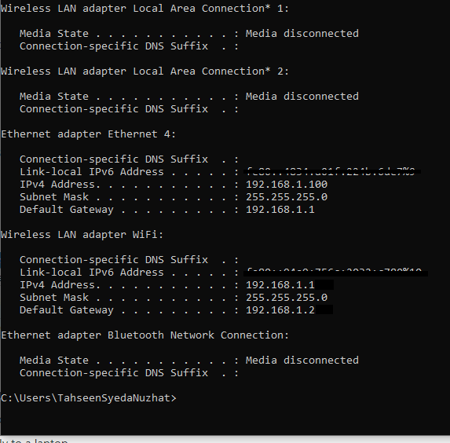Click the 'Local Area Connection* 2' heading
Viewport: 450px width, 443px height.
tap(145, 71)
